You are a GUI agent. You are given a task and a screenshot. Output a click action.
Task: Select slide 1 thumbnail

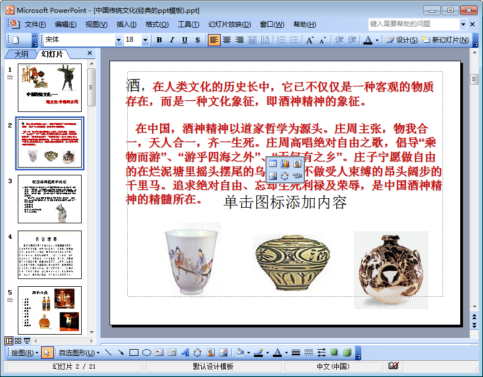click(49, 87)
